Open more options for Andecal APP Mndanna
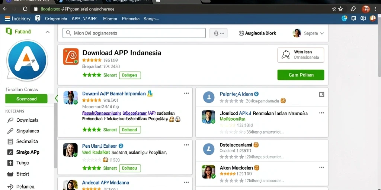 pos(186,182)
